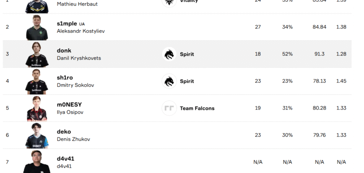Image resolution: width=364 pixels, height=173 pixels.
Task: Click Vitality team logo icon
Action: click(169, 2)
